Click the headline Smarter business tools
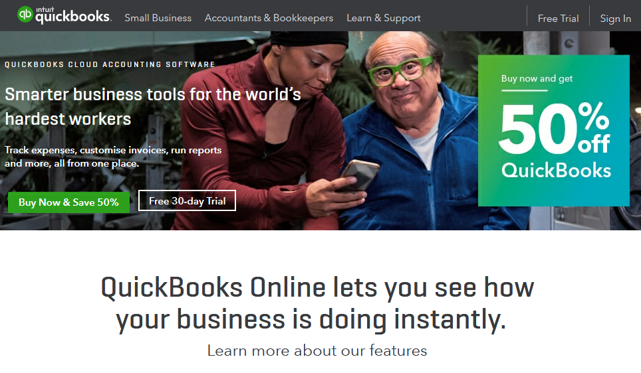This screenshot has width=641, height=373. coord(153,106)
